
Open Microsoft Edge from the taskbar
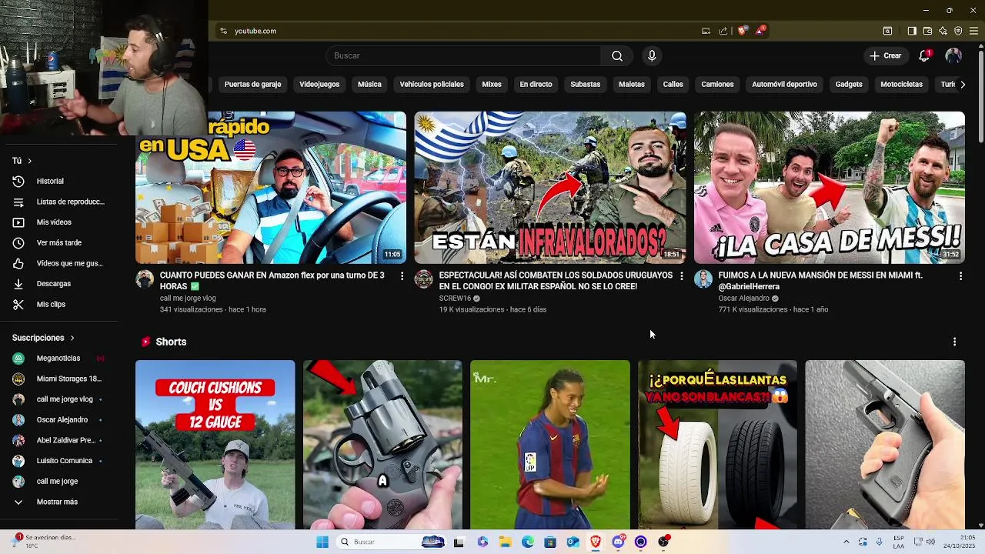(x=528, y=542)
